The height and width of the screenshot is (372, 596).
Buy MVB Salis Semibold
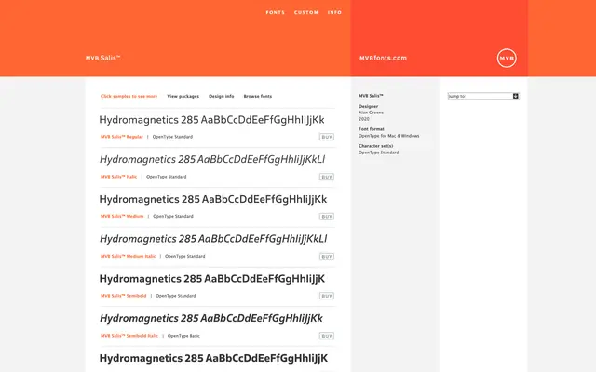click(x=327, y=296)
